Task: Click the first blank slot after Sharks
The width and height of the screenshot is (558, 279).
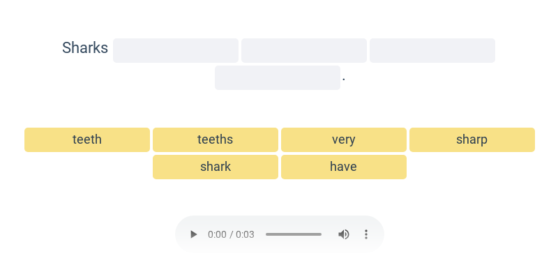Action: click(176, 50)
